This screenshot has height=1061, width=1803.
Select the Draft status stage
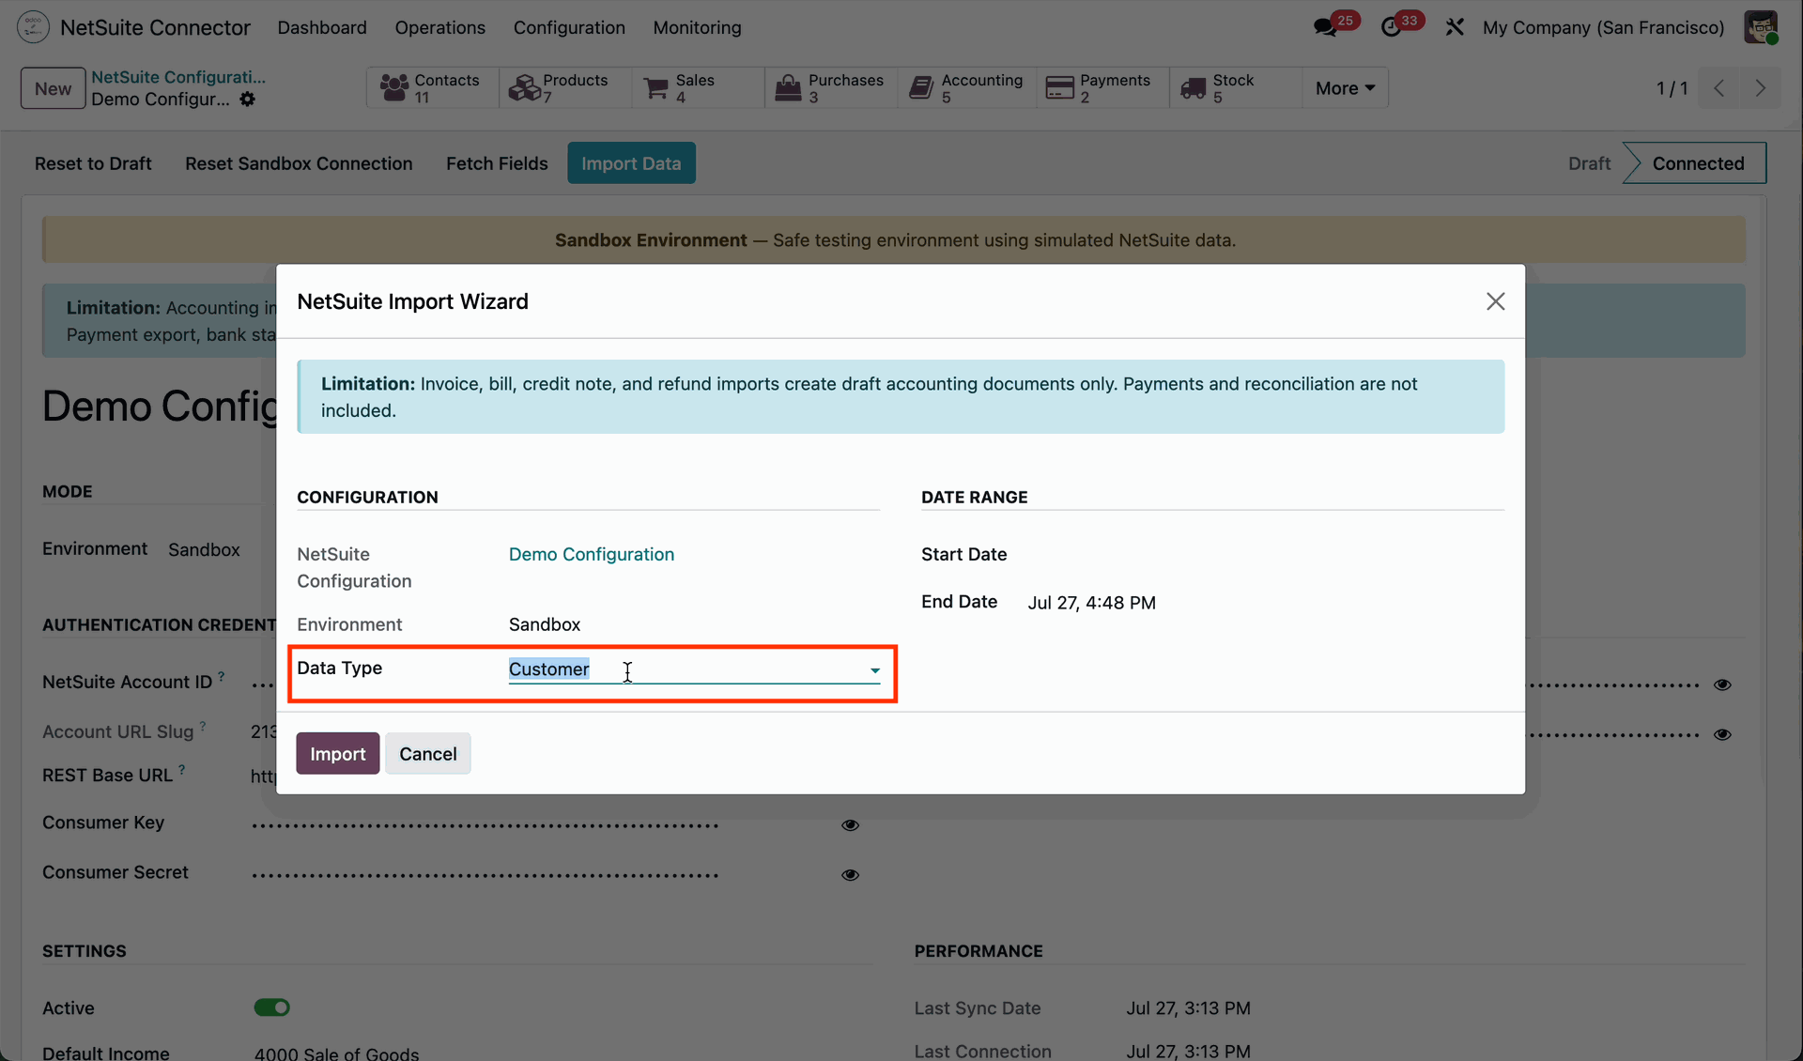click(x=1589, y=163)
